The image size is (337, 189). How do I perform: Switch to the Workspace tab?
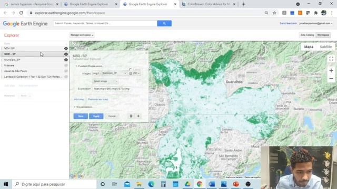tap(323, 35)
